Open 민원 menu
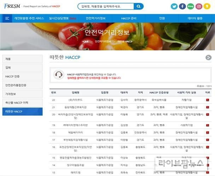 coord(162,18)
